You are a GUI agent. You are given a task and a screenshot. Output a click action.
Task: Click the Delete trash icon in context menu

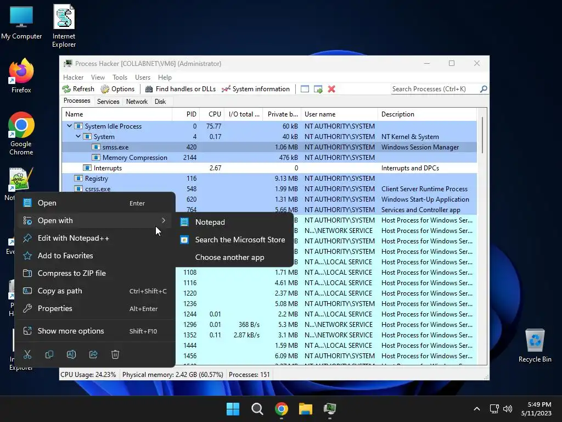click(x=115, y=354)
